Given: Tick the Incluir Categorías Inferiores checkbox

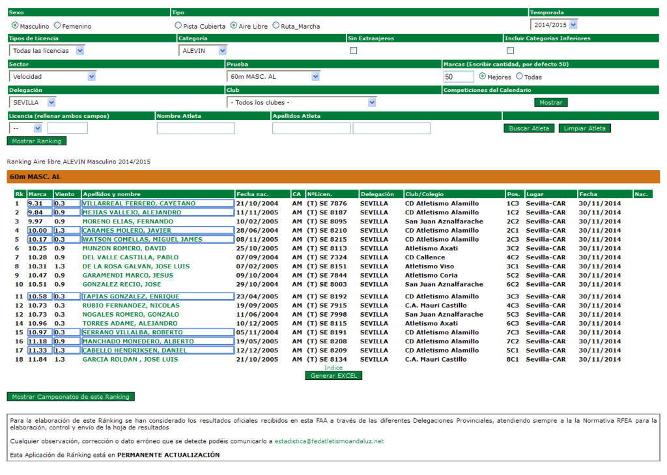Looking at the screenshot, I should [x=510, y=51].
